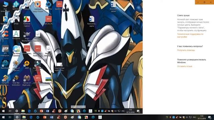Click the Оставить отзыв link
This screenshot has width=214, height=120.
point(185,66)
